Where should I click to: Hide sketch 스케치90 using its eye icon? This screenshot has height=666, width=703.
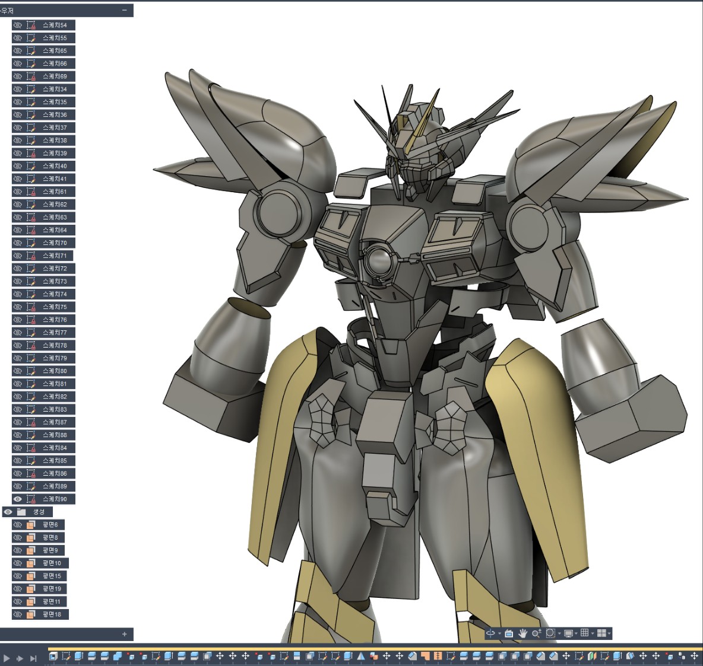[x=18, y=499]
